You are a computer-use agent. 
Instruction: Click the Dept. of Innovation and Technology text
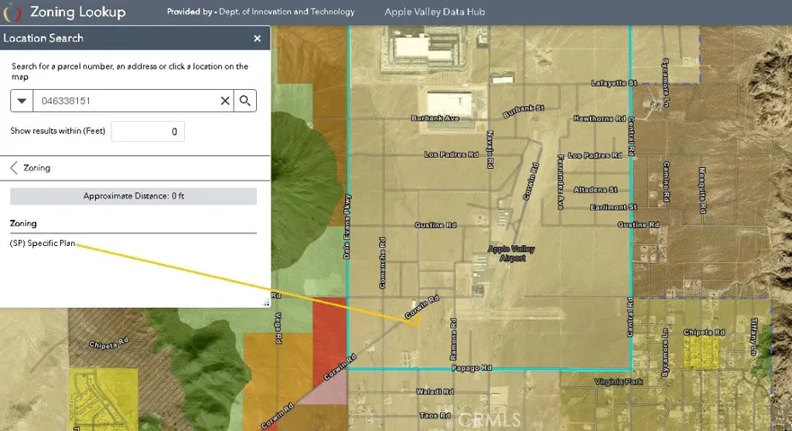tap(286, 12)
